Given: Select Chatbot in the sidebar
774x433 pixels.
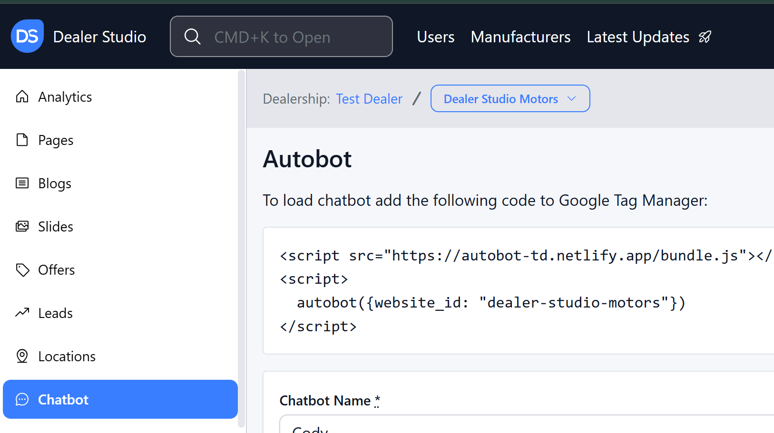Looking at the screenshot, I should point(120,399).
